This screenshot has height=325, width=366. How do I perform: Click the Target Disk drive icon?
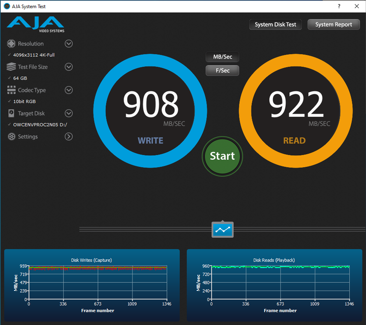click(x=11, y=113)
